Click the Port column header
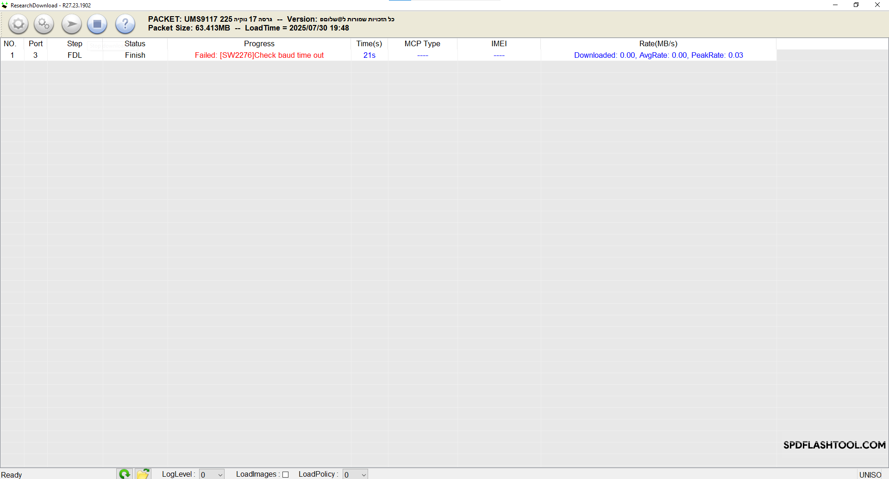The width and height of the screenshot is (889, 479). [x=36, y=43]
